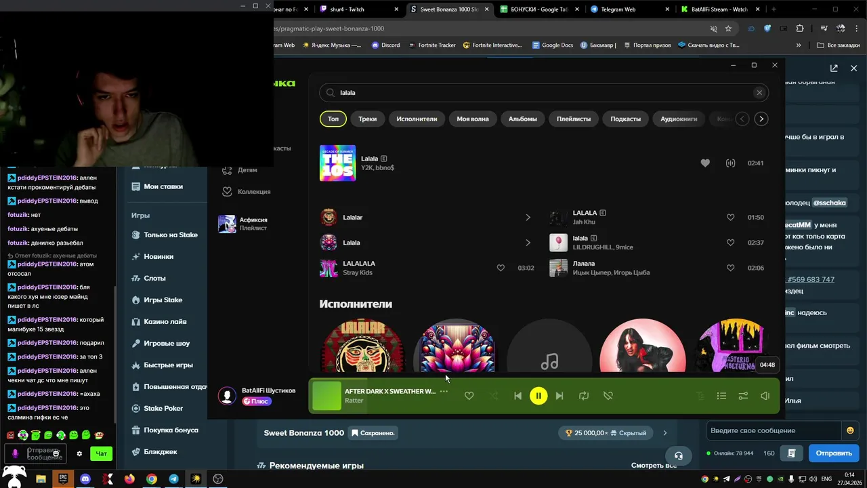This screenshot has height=488, width=867.
Task: Open Только на Stake in sidebar
Action: (x=164, y=235)
